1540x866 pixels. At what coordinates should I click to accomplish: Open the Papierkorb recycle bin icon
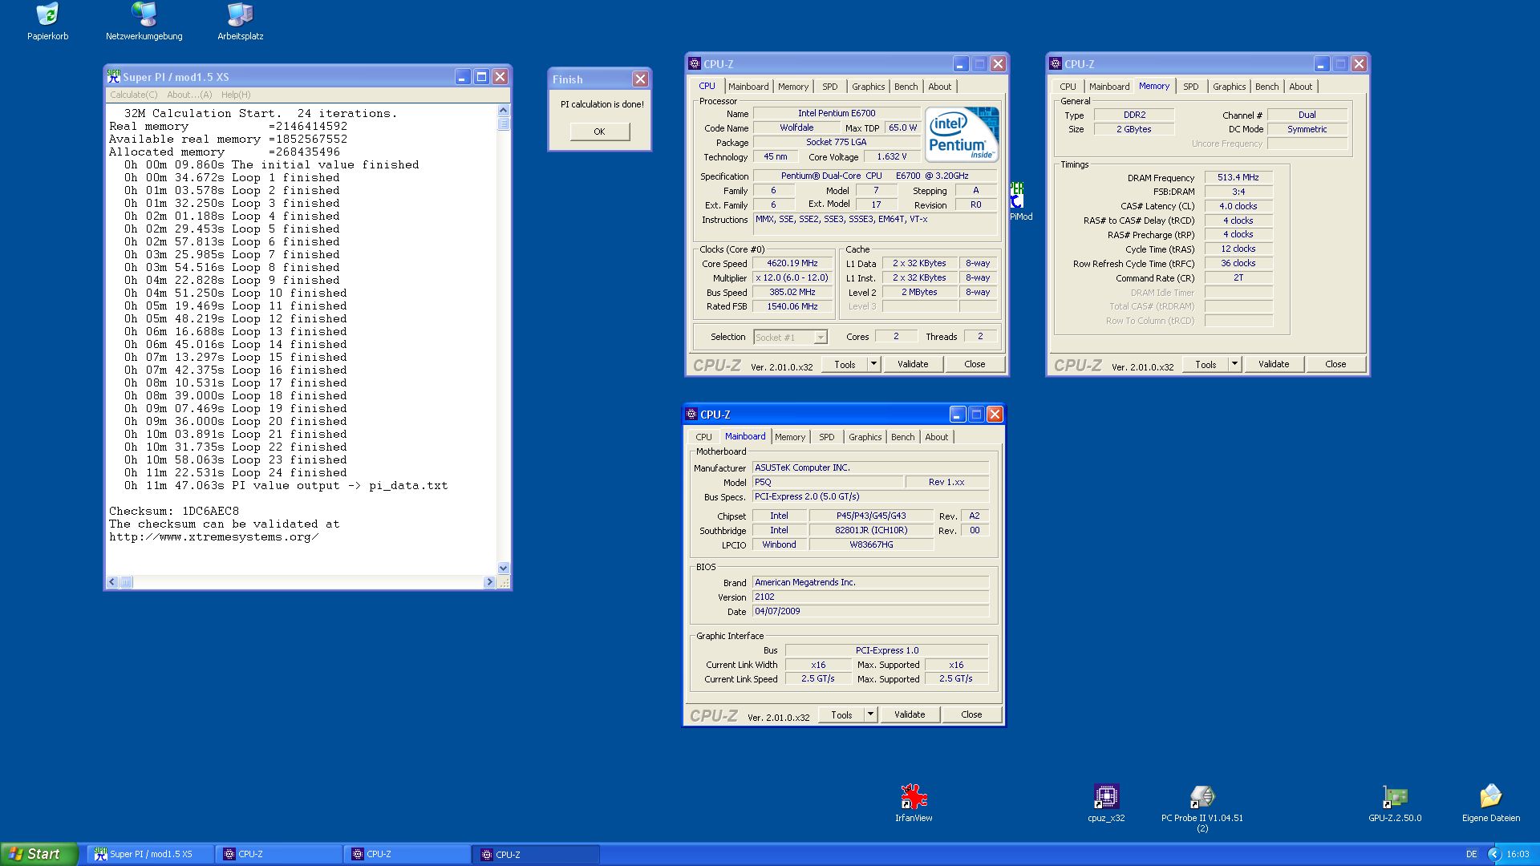(x=47, y=22)
